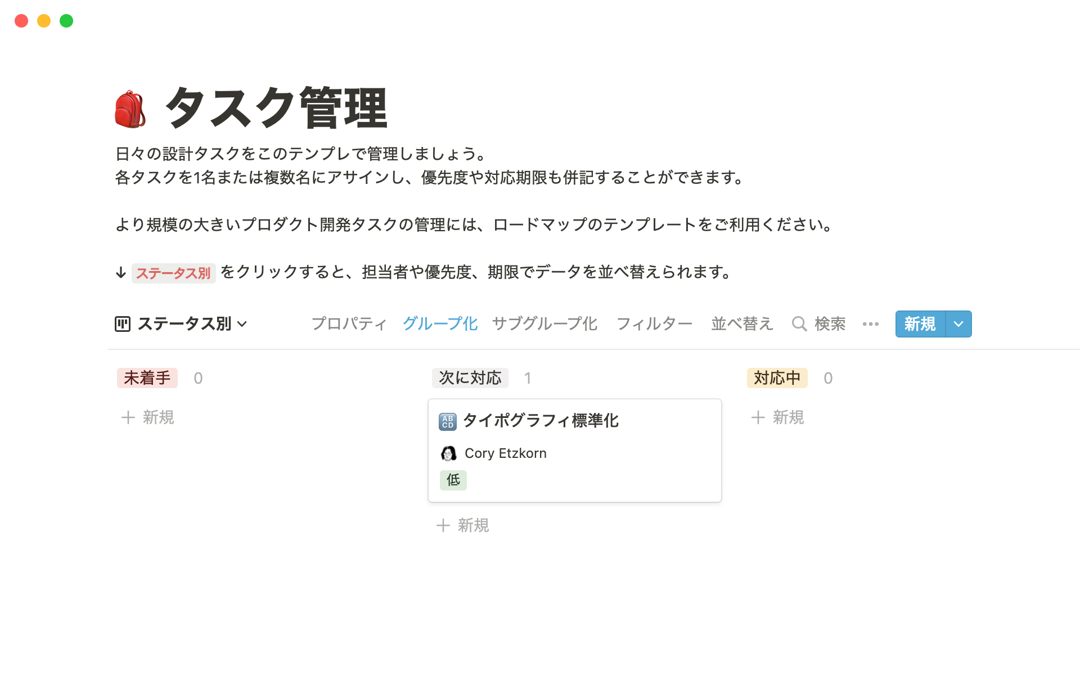Viewport: 1080px width, 675px height.
Task: Open the グループ化 grouping menu
Action: point(440,324)
